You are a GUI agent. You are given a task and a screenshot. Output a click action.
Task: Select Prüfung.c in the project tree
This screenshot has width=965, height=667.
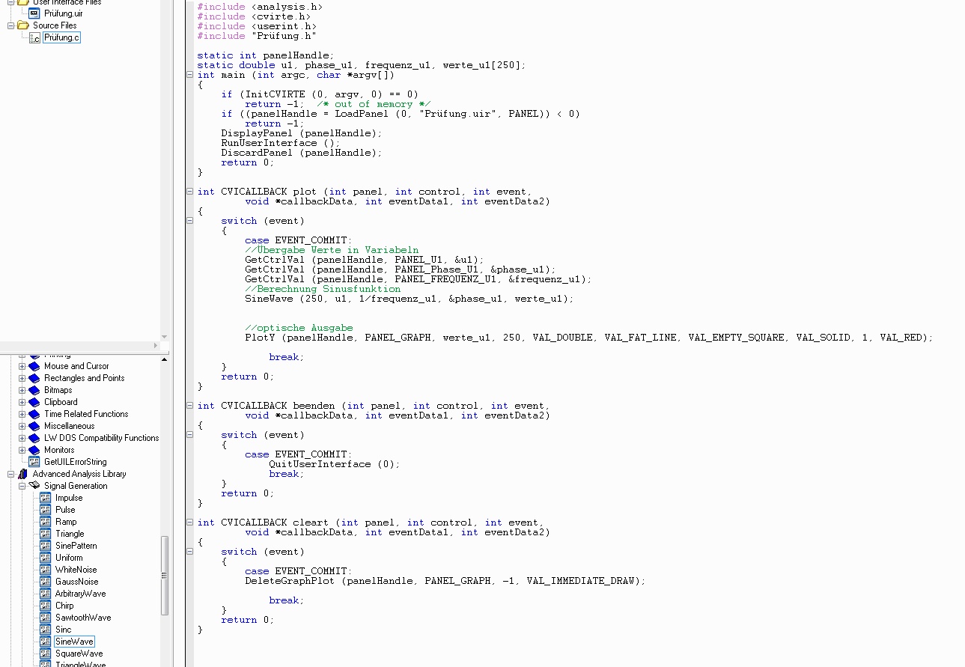pos(61,37)
